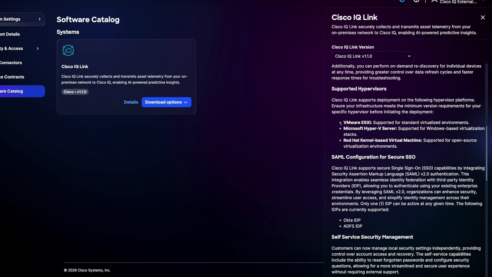Image resolution: width=492 pixels, height=277 pixels.
Task: Click the 'Okta IDP' list item
Action: tap(352, 220)
